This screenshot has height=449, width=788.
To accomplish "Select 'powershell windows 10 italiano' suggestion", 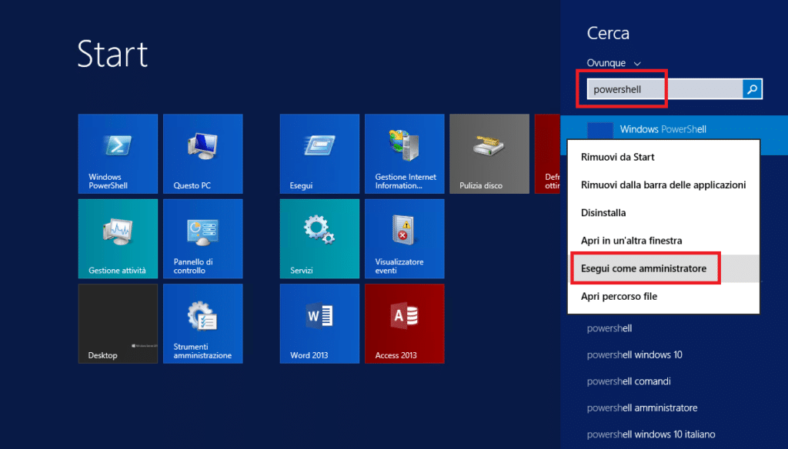I will pos(651,434).
